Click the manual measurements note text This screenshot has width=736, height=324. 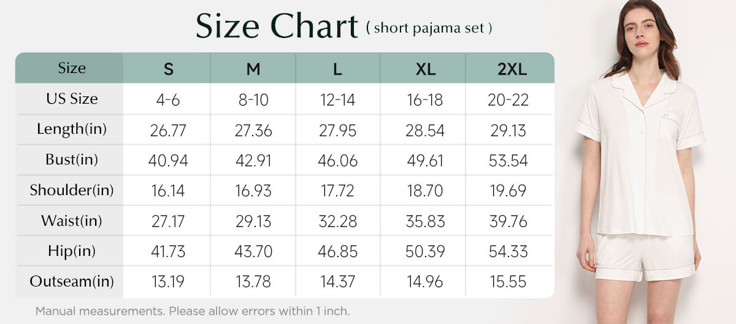tap(193, 310)
